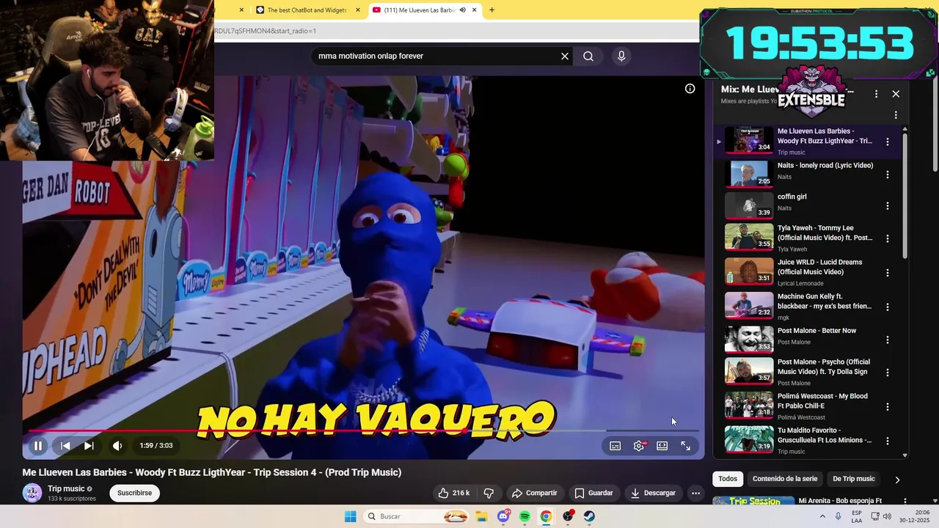Open more actions menu below video
Image resolution: width=939 pixels, height=528 pixels.
point(695,493)
